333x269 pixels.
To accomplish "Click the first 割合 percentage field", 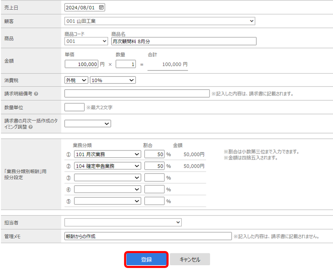I will (154, 154).
